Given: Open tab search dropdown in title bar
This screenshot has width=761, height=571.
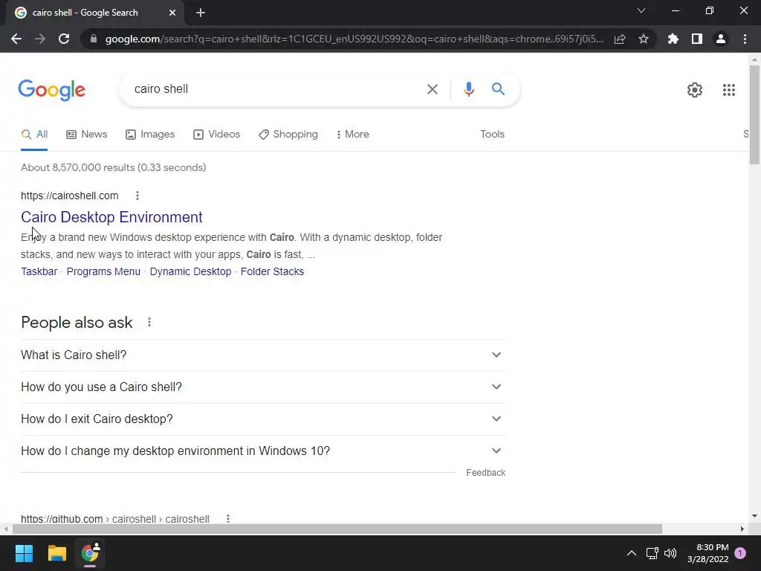Looking at the screenshot, I should click(x=641, y=10).
